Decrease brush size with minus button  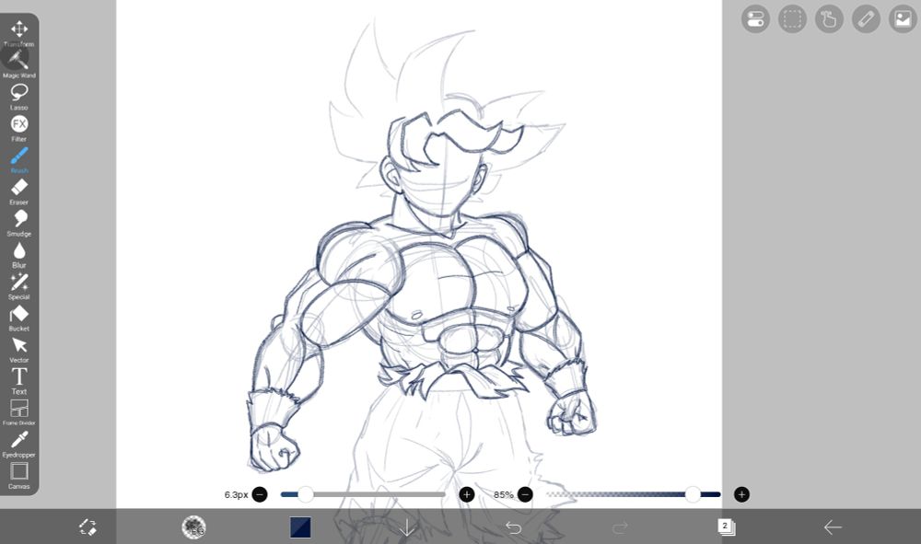(260, 494)
